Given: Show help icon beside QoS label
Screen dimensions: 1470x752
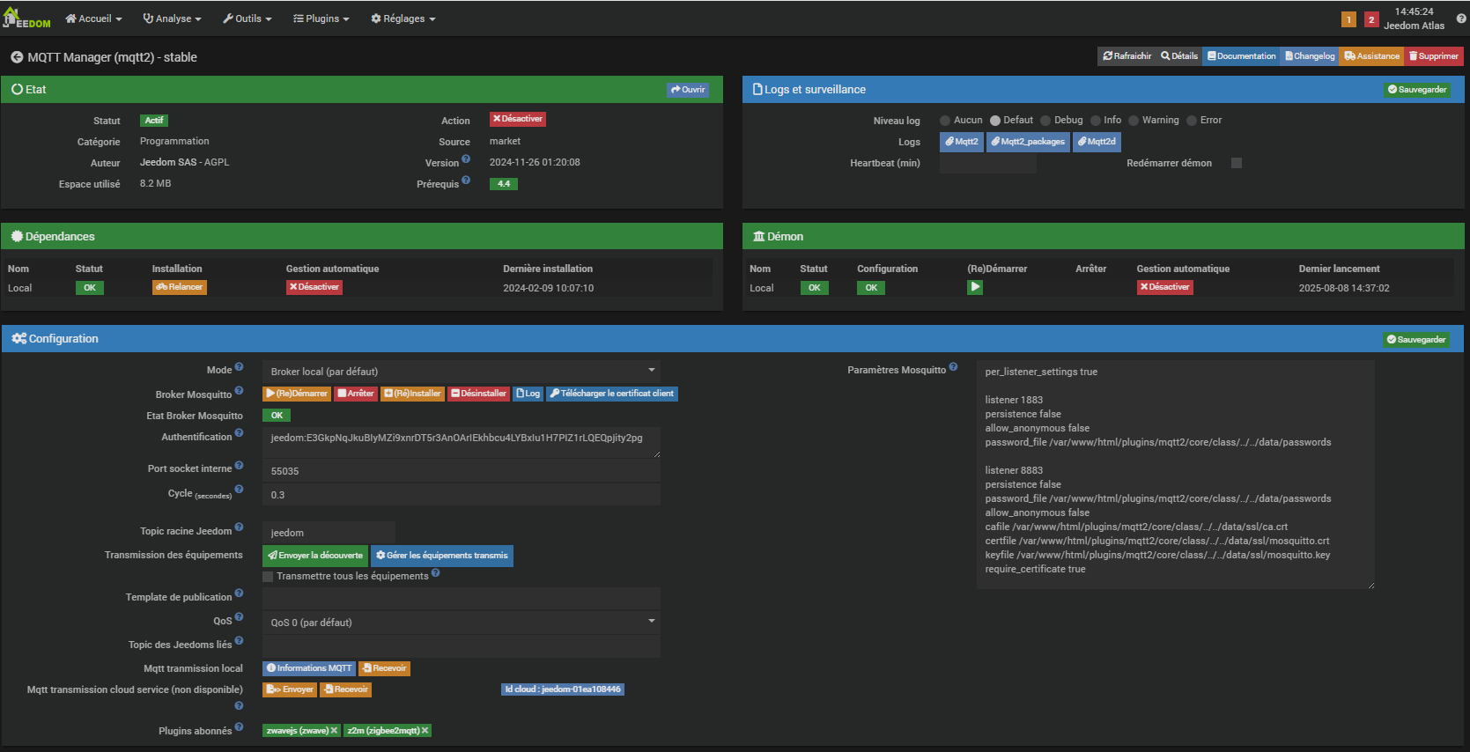Looking at the screenshot, I should (x=239, y=617).
